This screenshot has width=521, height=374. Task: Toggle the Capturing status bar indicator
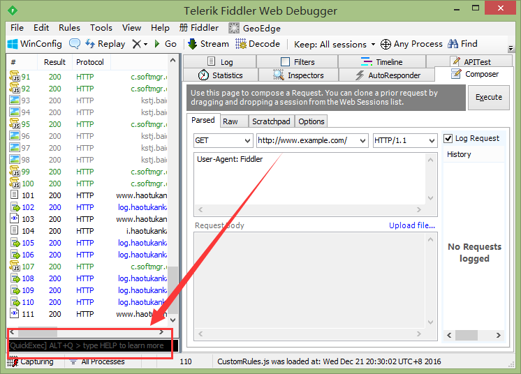31,361
